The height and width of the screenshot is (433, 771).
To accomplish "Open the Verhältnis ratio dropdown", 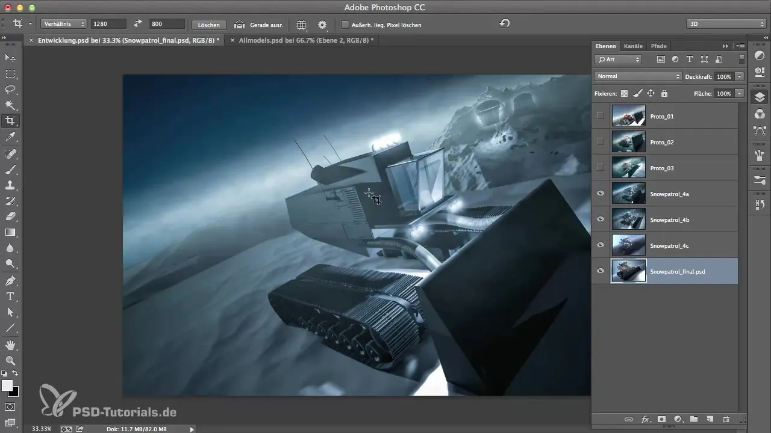I will 64,25.
